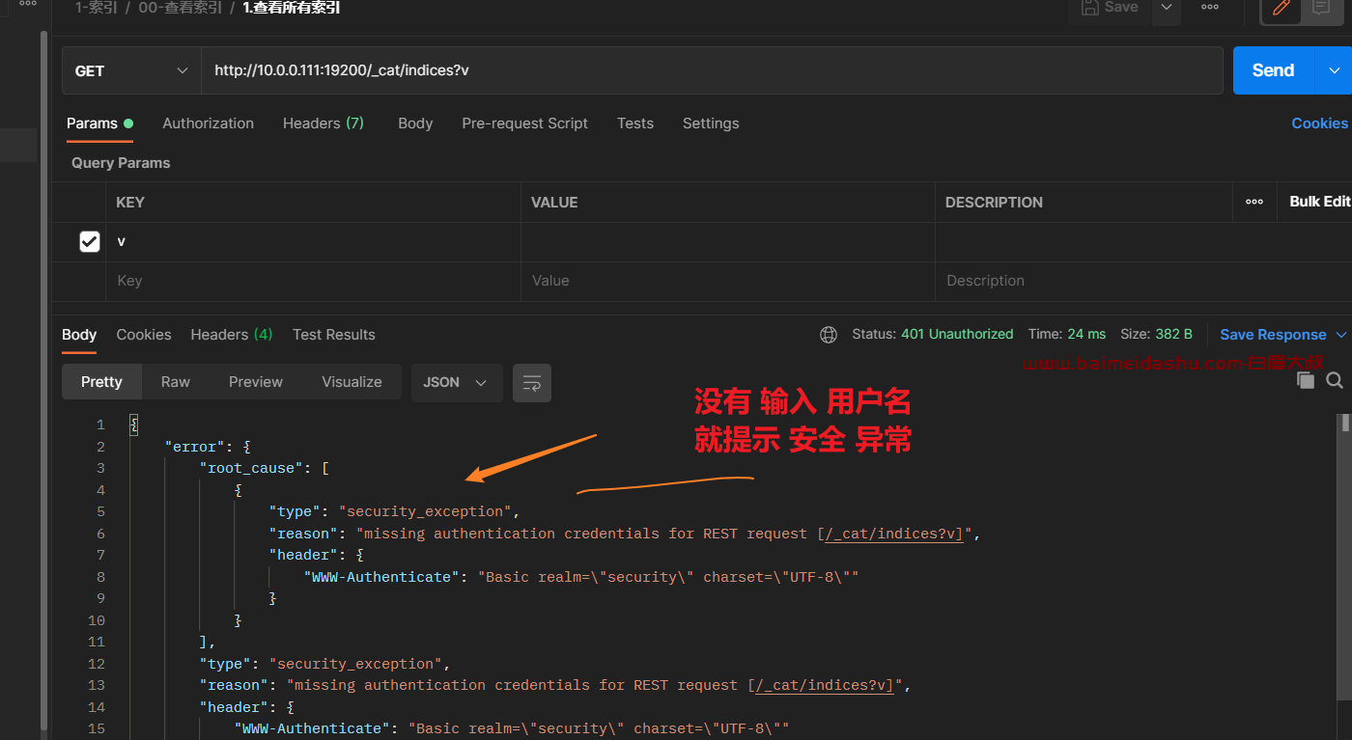The image size is (1352, 740).
Task: Uncheck the "v" query parameter checkbox
Action: pos(90,241)
